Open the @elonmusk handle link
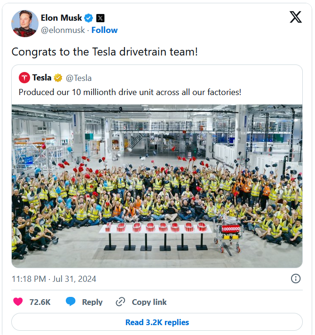This screenshot has width=315, height=335. [63, 30]
